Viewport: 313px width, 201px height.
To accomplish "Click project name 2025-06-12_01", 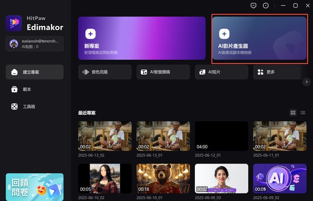I will click(x=208, y=155).
